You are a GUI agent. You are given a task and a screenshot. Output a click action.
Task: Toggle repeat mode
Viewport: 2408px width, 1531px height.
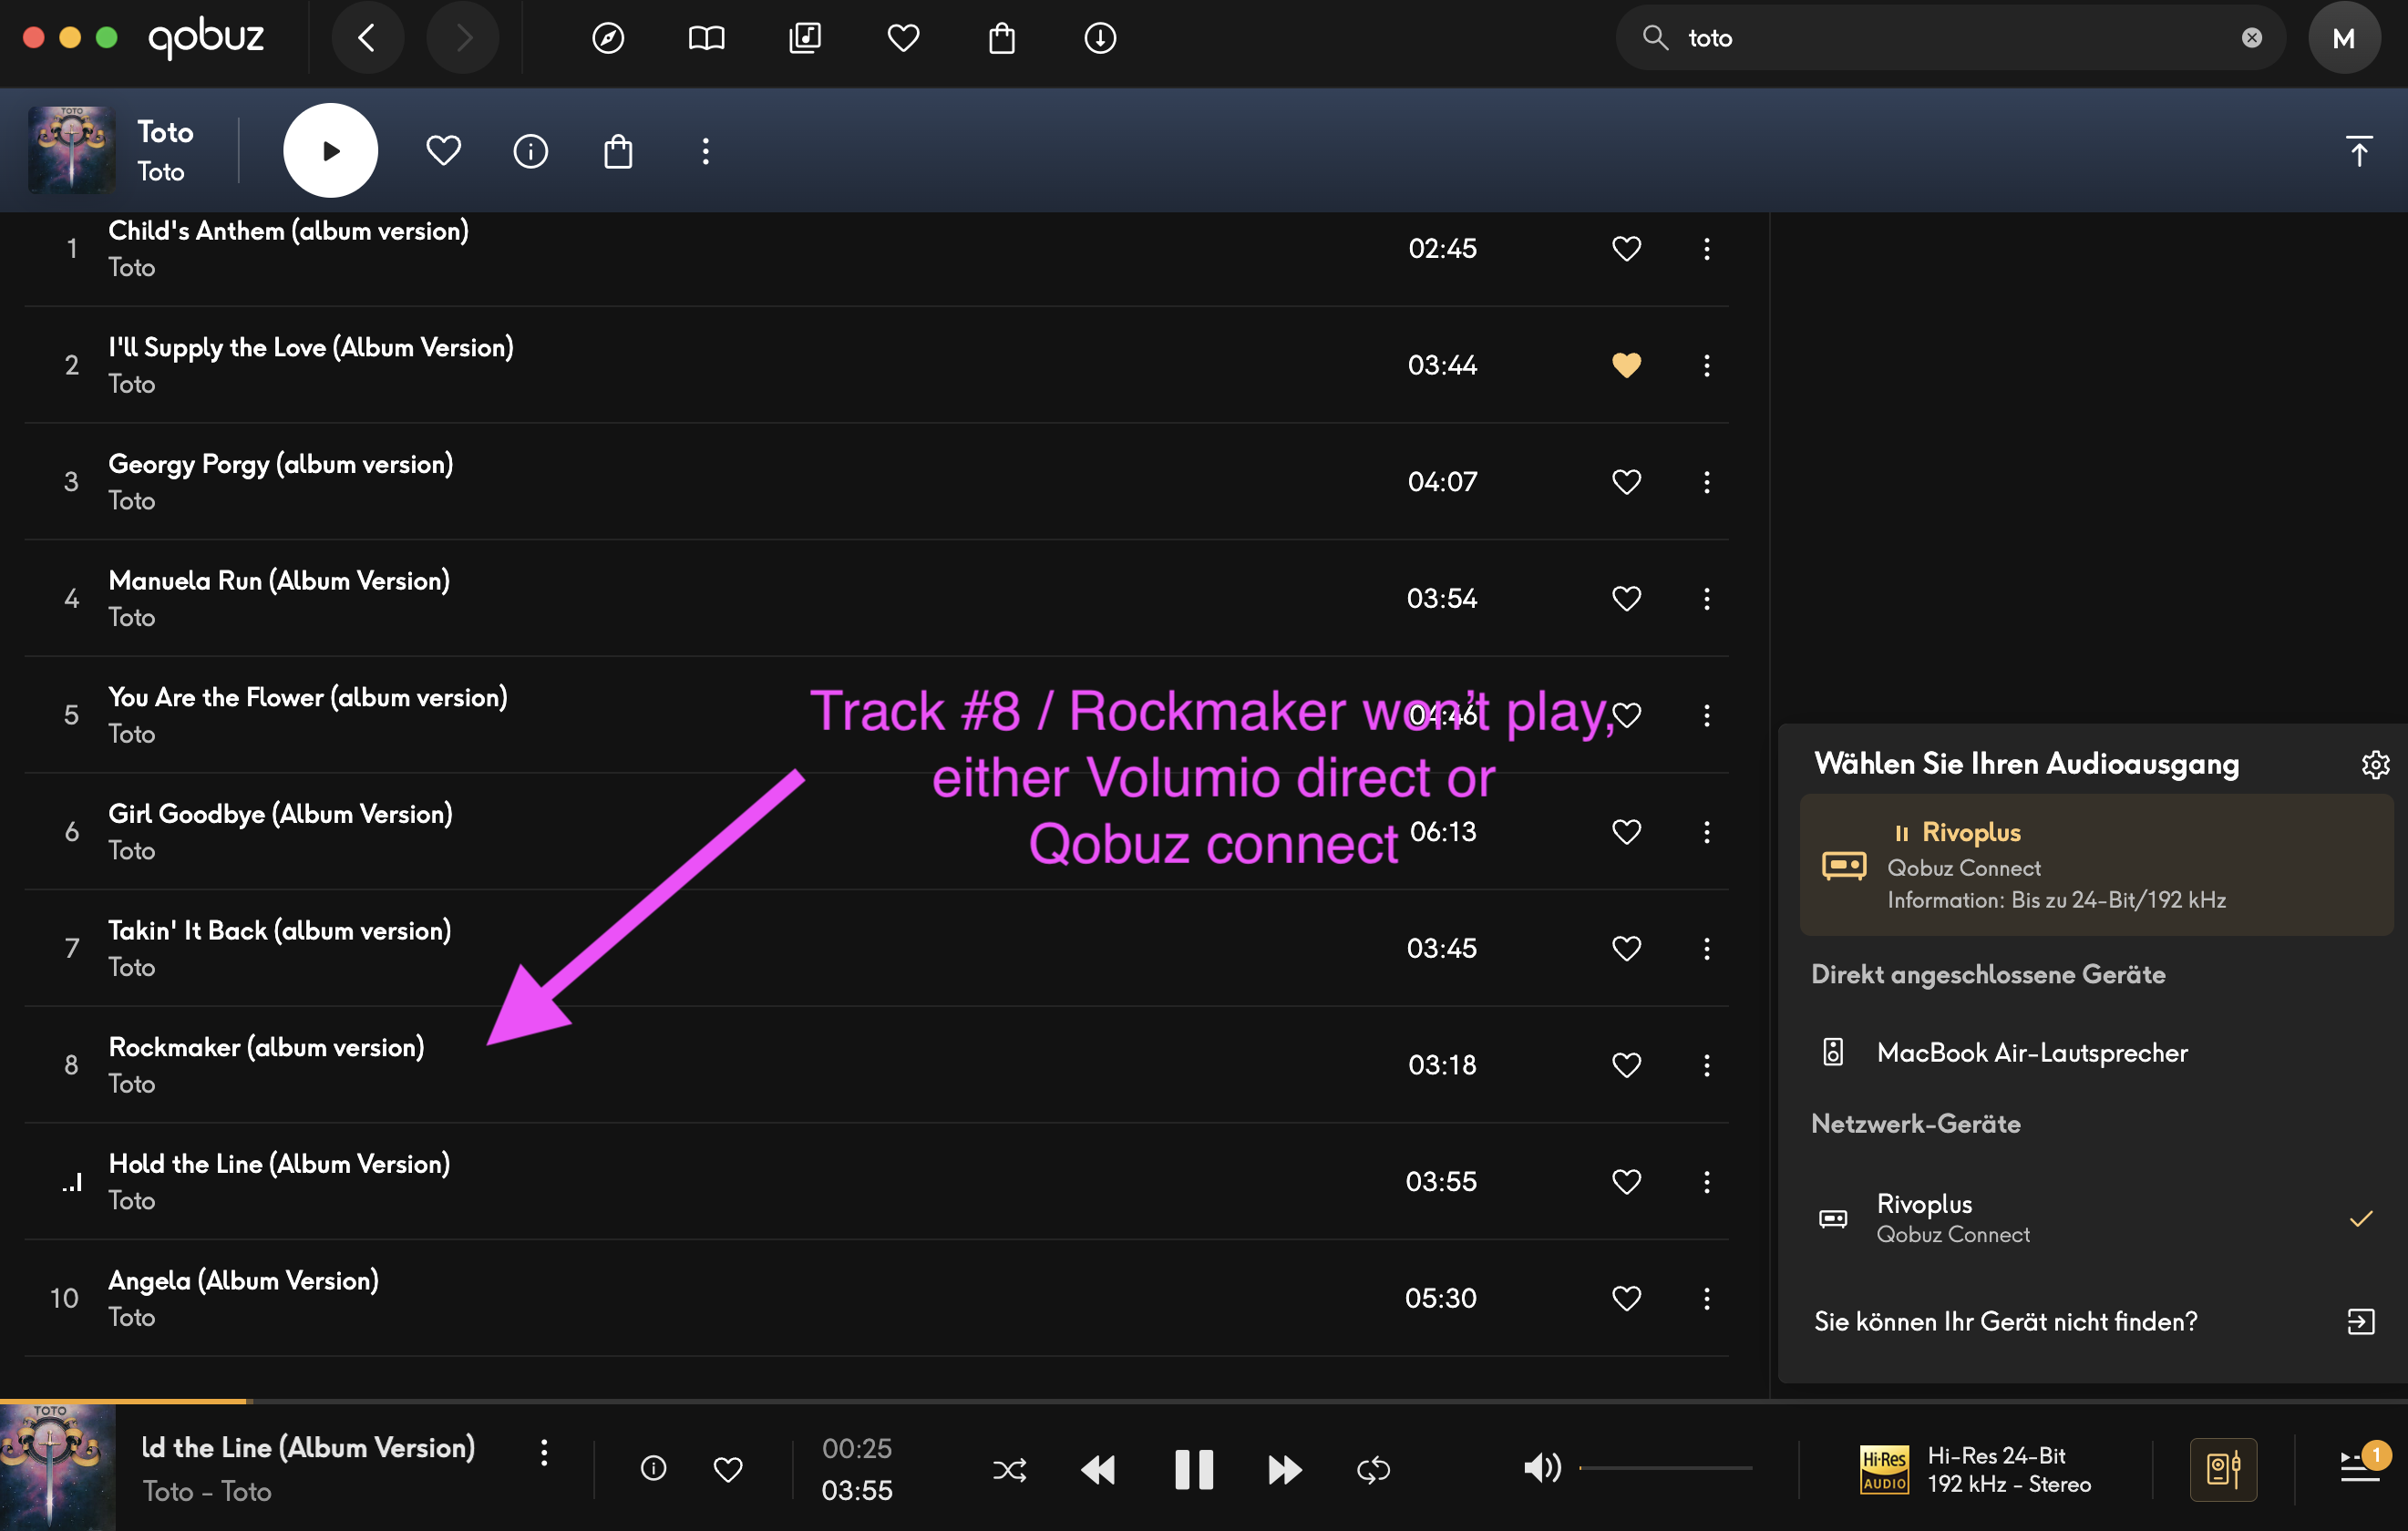pos(1373,1469)
